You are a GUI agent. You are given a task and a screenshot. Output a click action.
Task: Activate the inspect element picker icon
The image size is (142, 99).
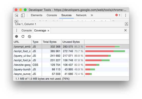click(17, 15)
